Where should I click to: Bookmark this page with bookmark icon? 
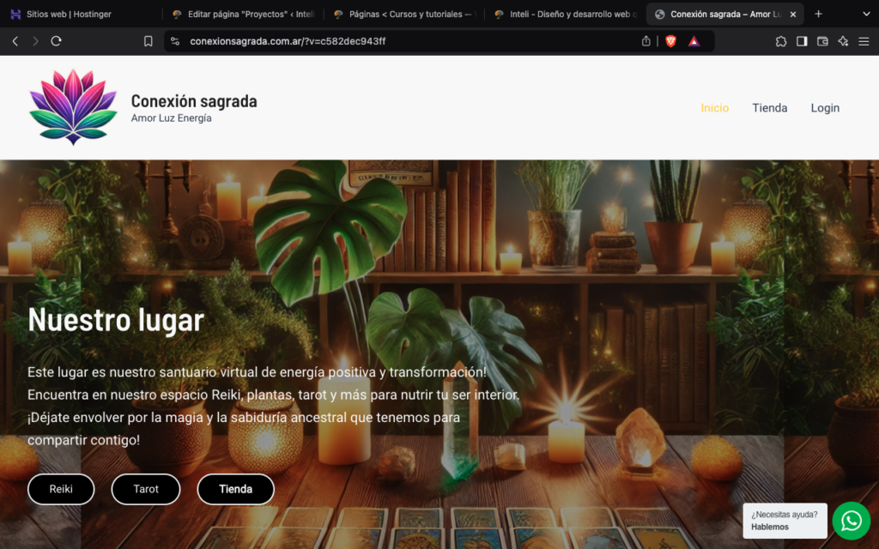[148, 41]
